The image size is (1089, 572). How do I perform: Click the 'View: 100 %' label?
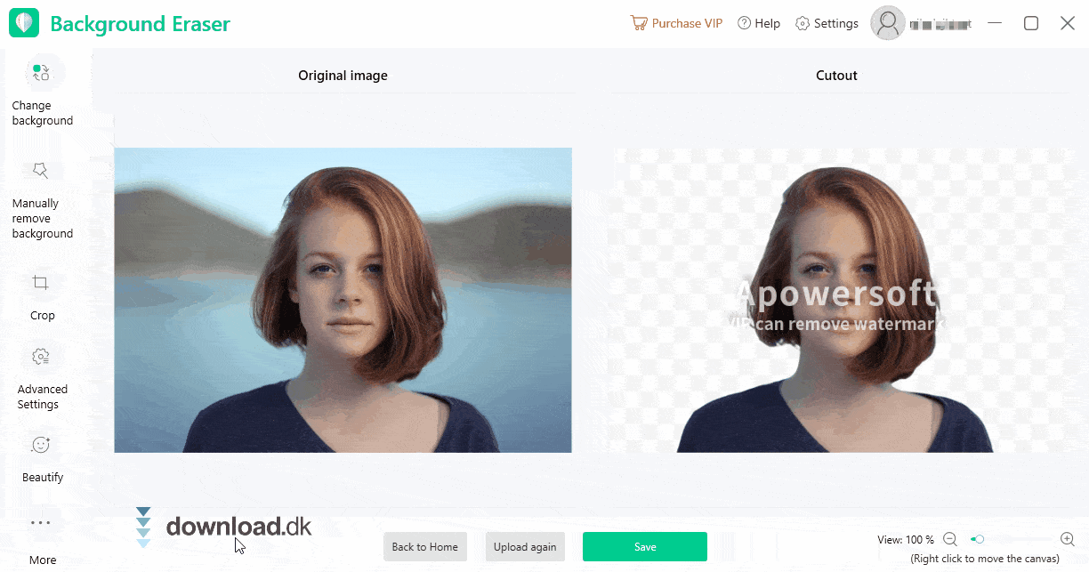[906, 540]
